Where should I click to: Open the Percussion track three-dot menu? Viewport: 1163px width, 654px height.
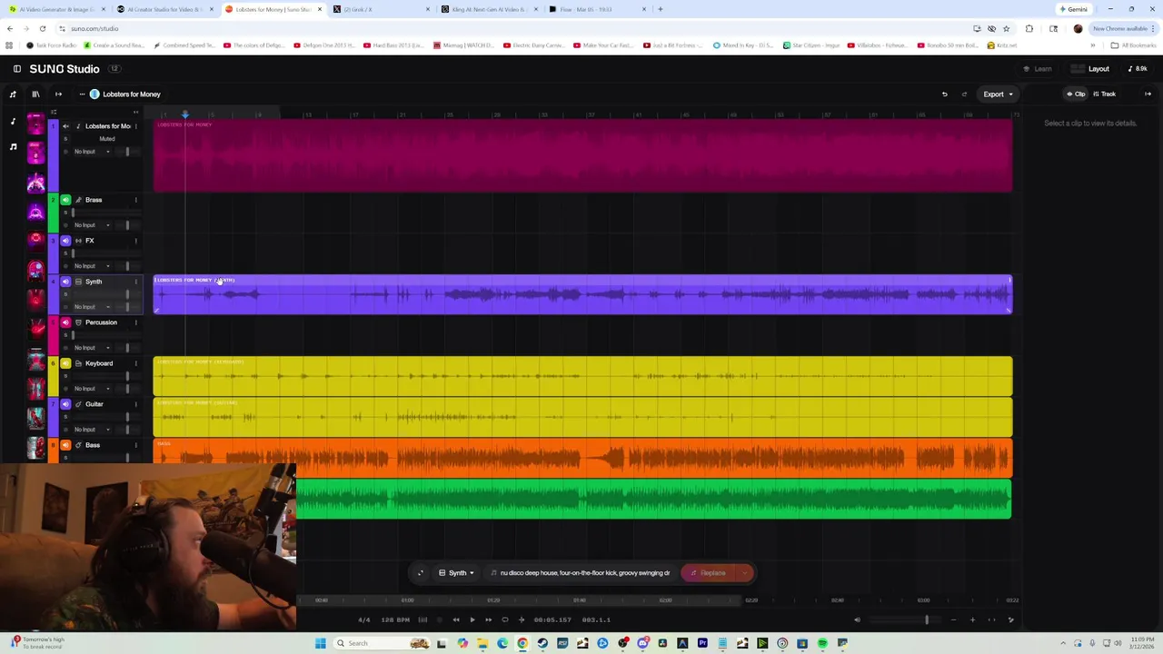(x=135, y=322)
